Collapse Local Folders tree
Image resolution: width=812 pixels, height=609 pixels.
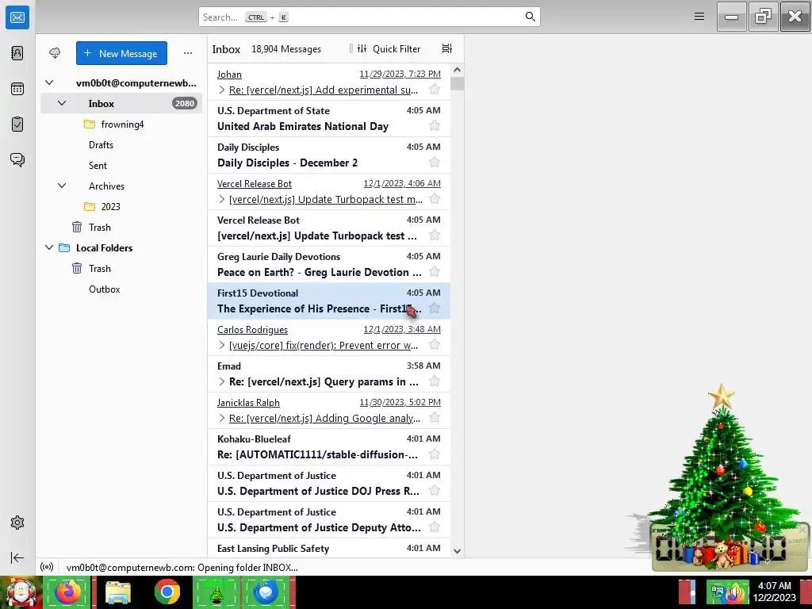pyautogui.click(x=49, y=247)
